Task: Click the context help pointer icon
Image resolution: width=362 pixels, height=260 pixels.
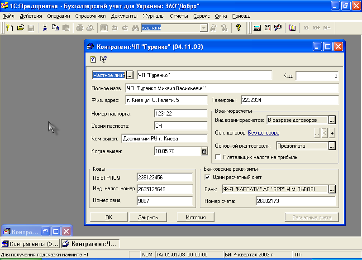Action: click(x=104, y=59)
